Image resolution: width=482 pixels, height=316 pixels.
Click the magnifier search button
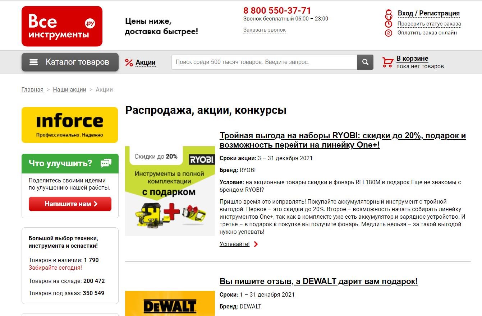365,62
